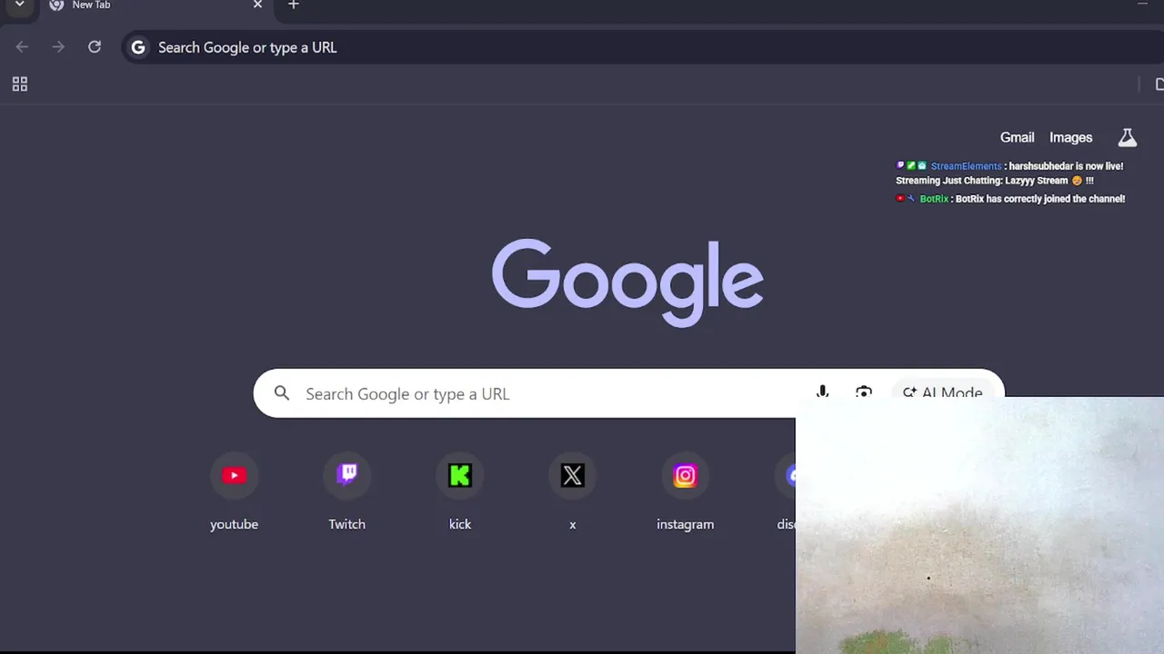The image size is (1164, 654).
Task: Click BotRix name in chat overlay
Action: tap(934, 199)
